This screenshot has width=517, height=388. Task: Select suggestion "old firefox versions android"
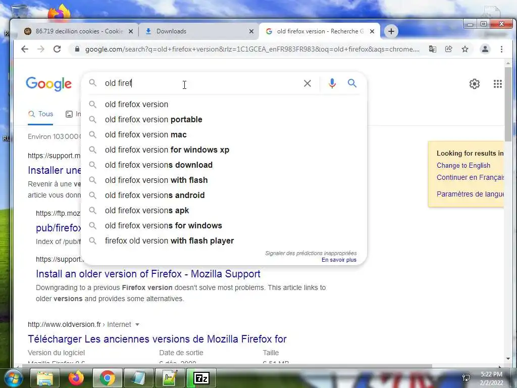coord(224,196)
